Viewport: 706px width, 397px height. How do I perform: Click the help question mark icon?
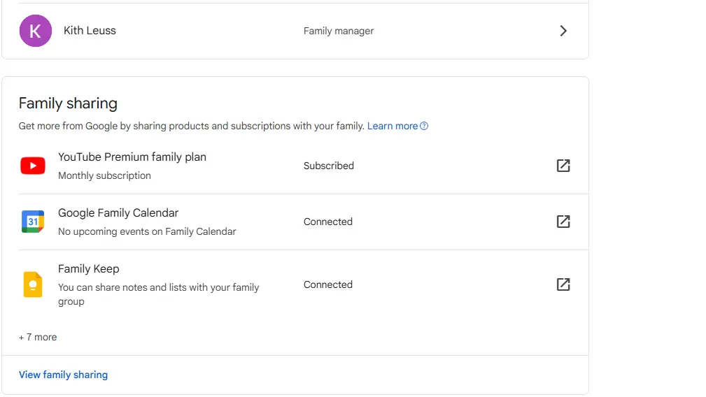point(424,126)
